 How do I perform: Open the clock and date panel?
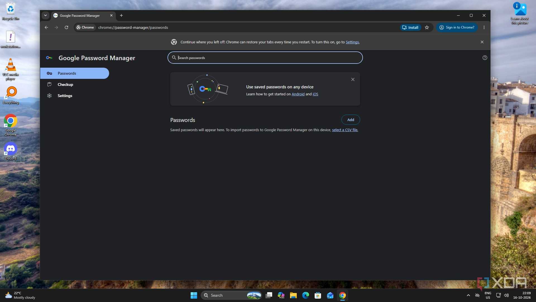[522, 295]
